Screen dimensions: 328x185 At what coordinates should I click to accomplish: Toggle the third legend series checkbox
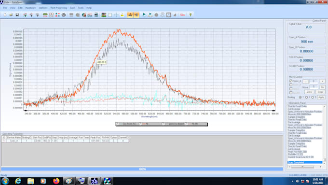163,124
